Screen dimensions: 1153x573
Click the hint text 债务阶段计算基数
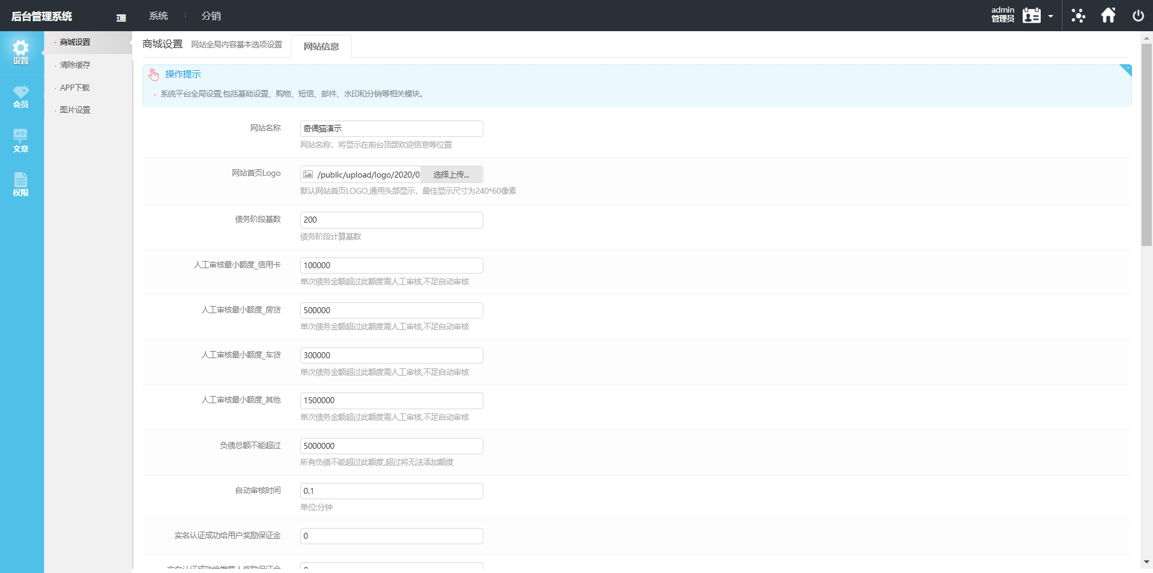click(x=331, y=236)
